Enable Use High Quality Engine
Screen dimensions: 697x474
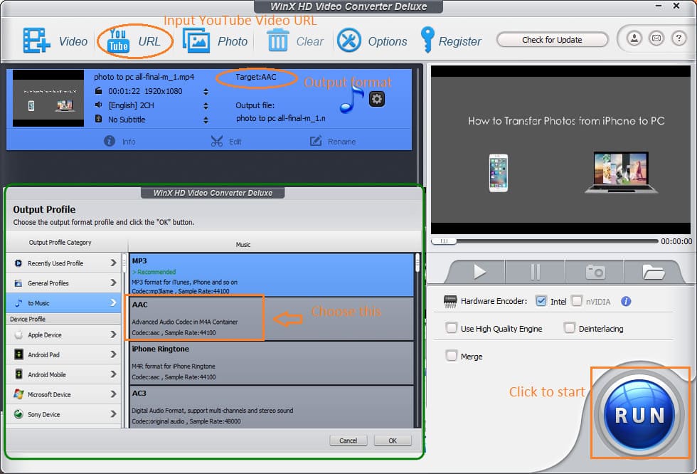pyautogui.click(x=451, y=328)
